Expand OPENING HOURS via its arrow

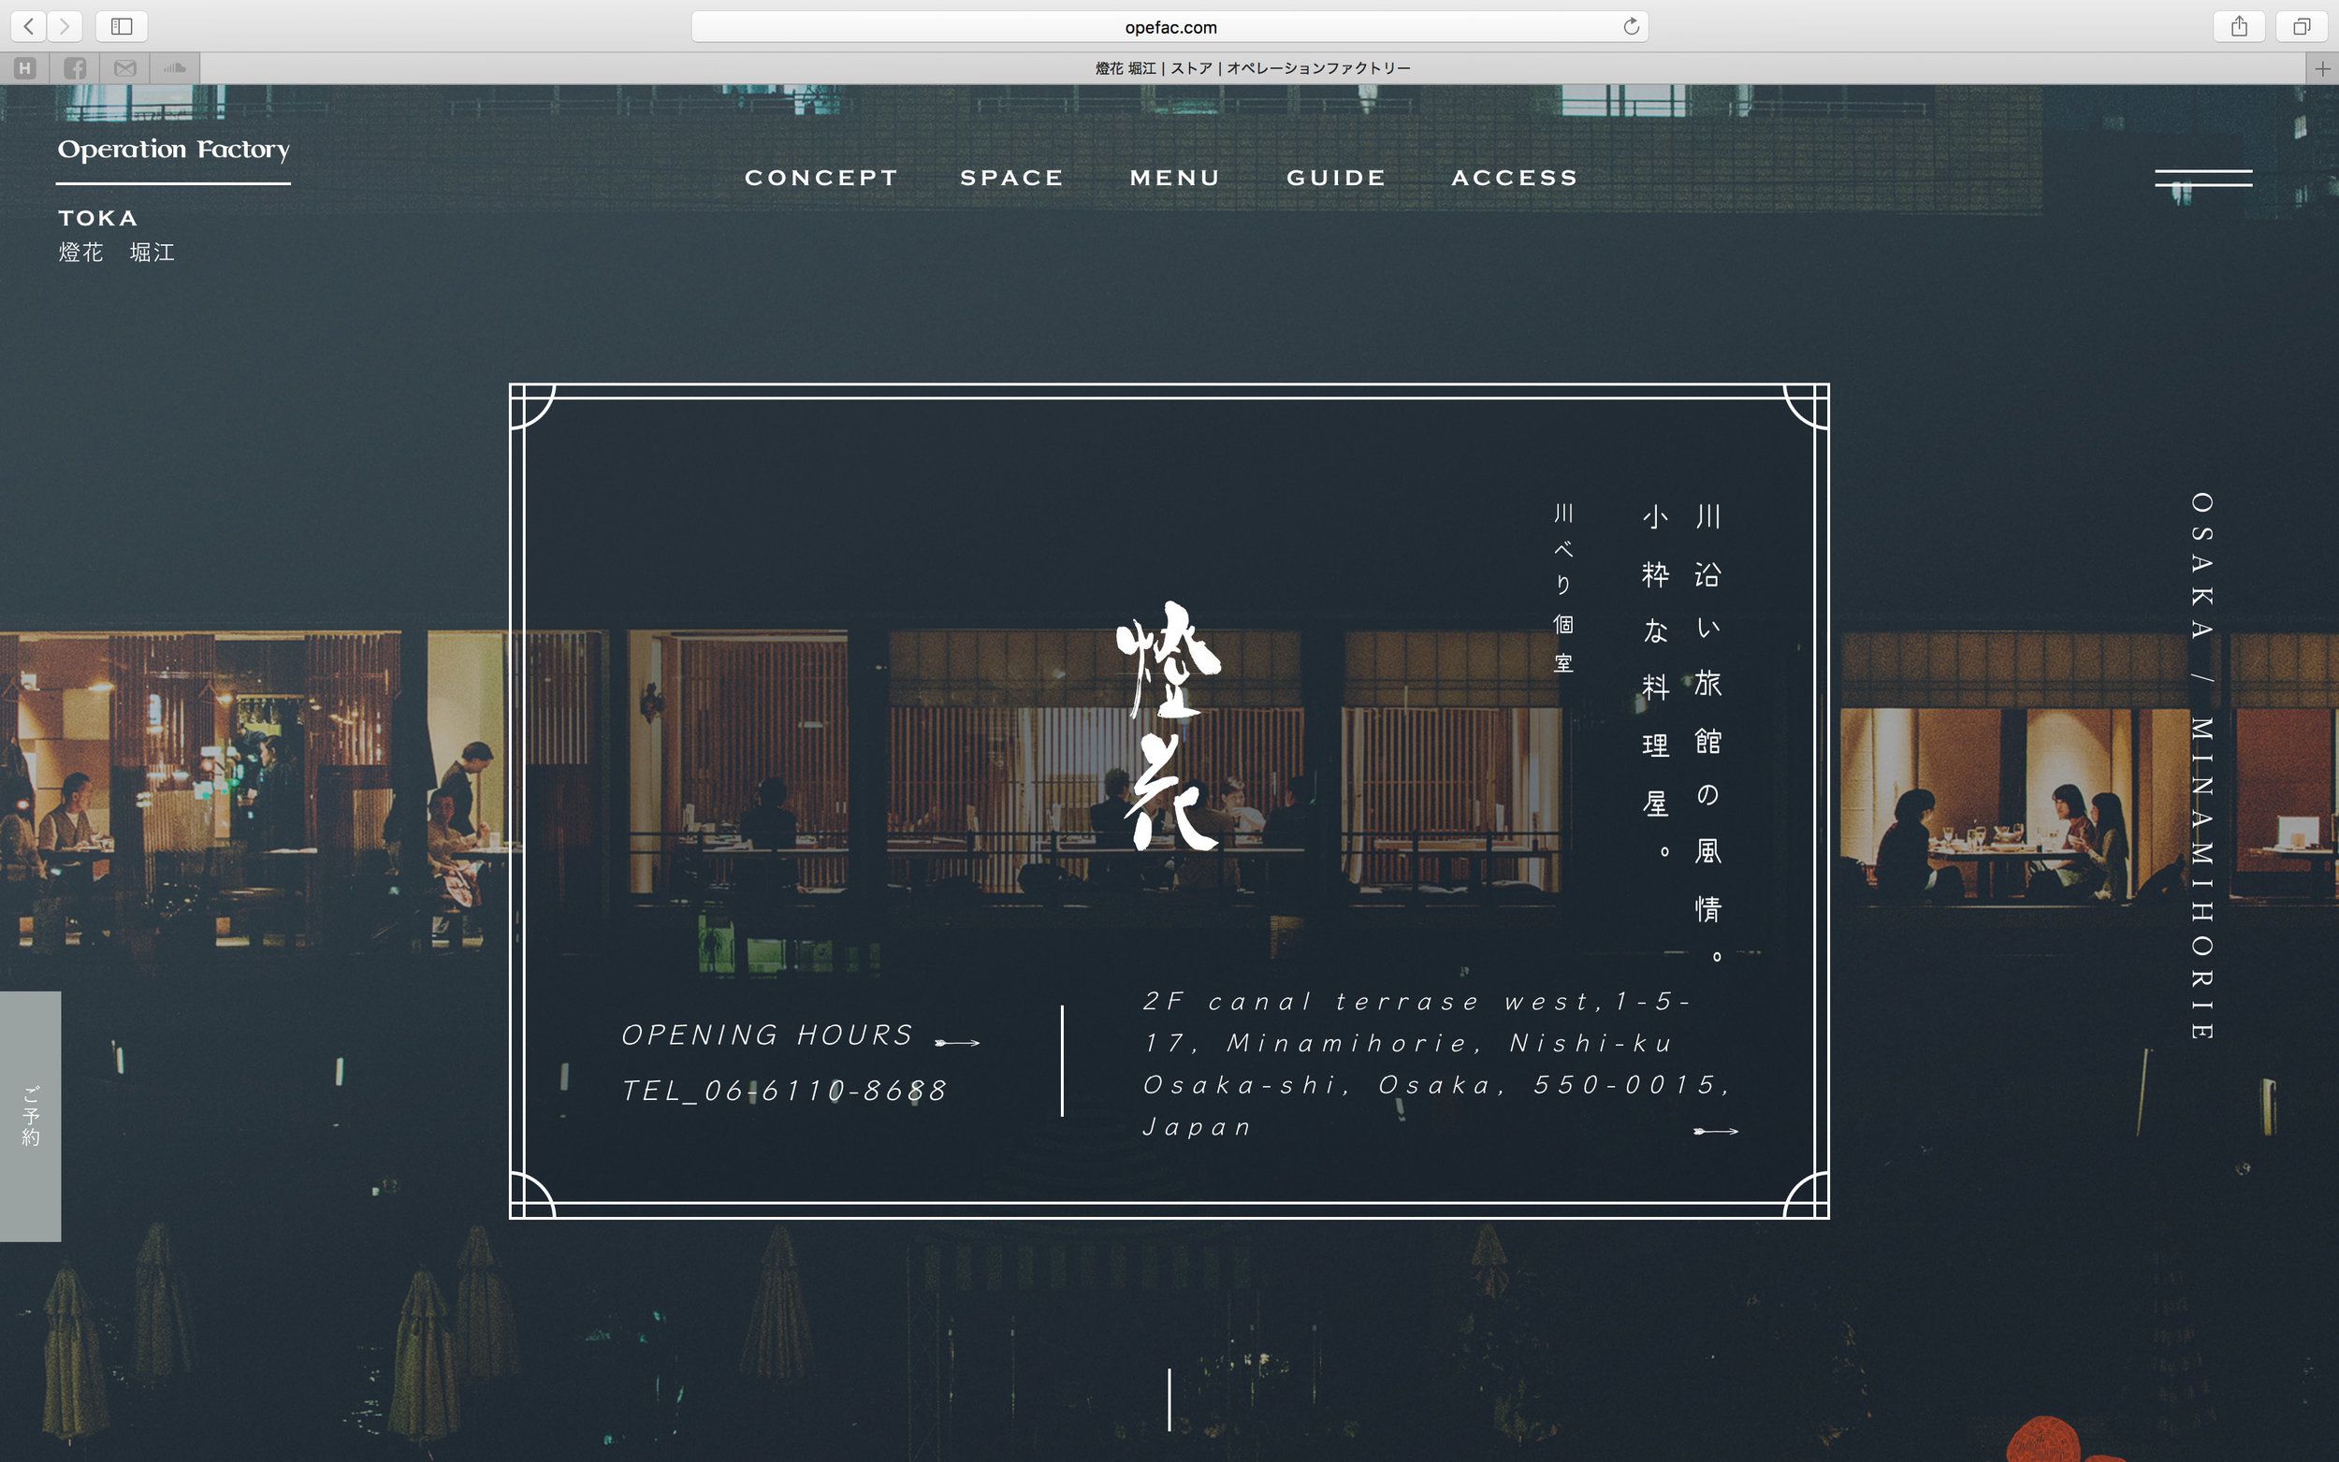click(957, 1042)
